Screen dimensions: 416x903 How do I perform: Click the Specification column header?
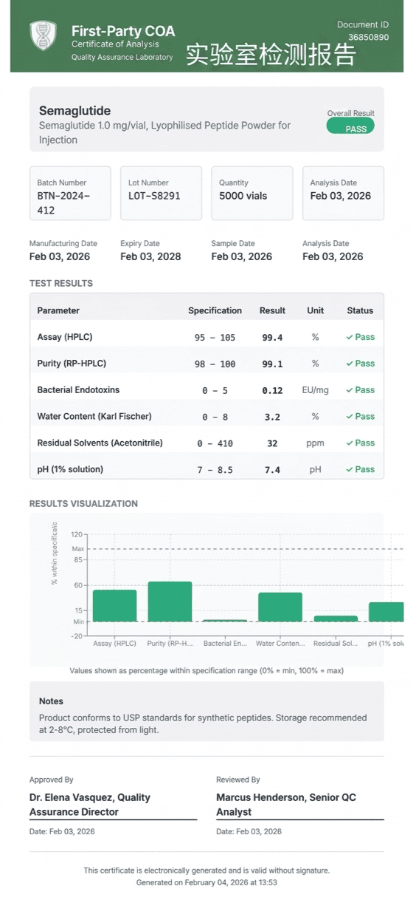tap(215, 310)
